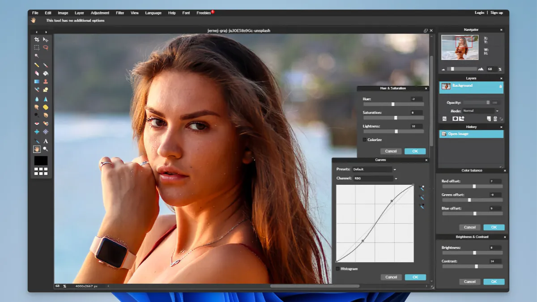Select the Zoom magnifier tool

45,149
